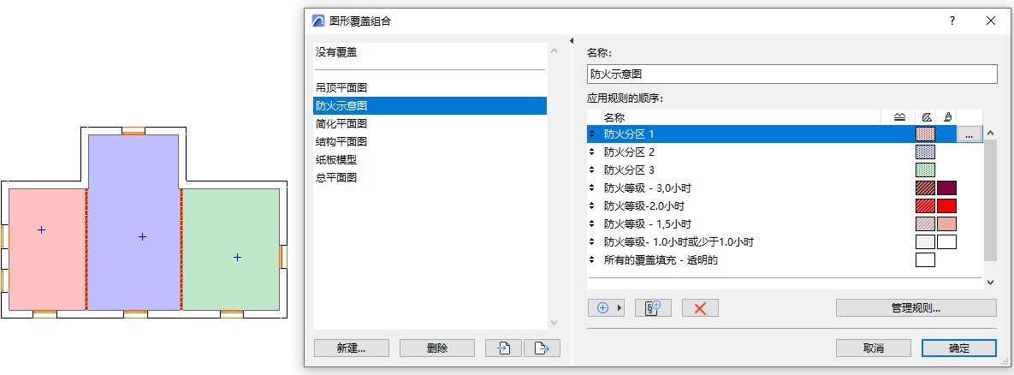
Task: Confirm with the 确定 button
Action: pos(959,348)
